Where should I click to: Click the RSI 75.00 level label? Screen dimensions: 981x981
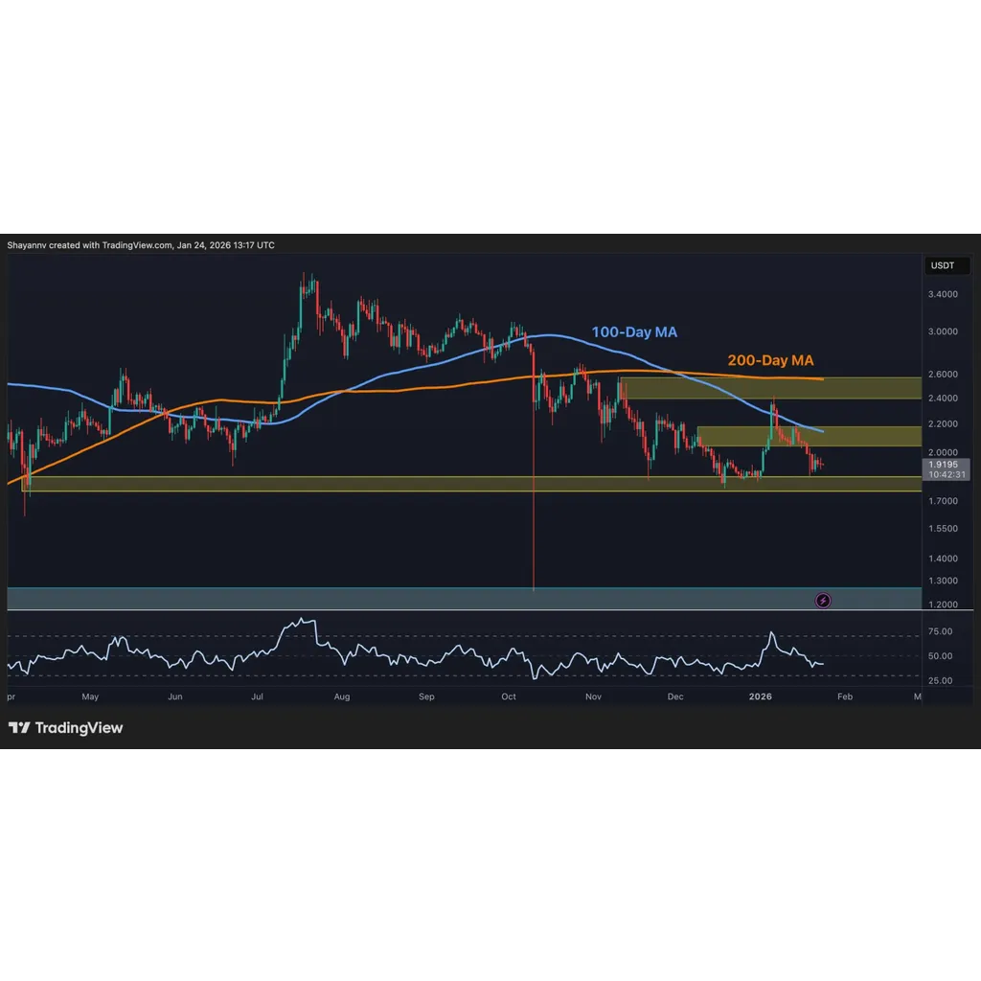point(940,631)
